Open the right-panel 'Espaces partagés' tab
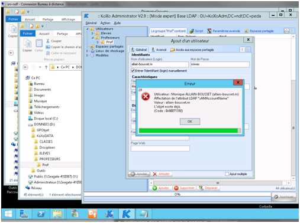The height and width of the screenshot is (223, 300). click(x=259, y=31)
